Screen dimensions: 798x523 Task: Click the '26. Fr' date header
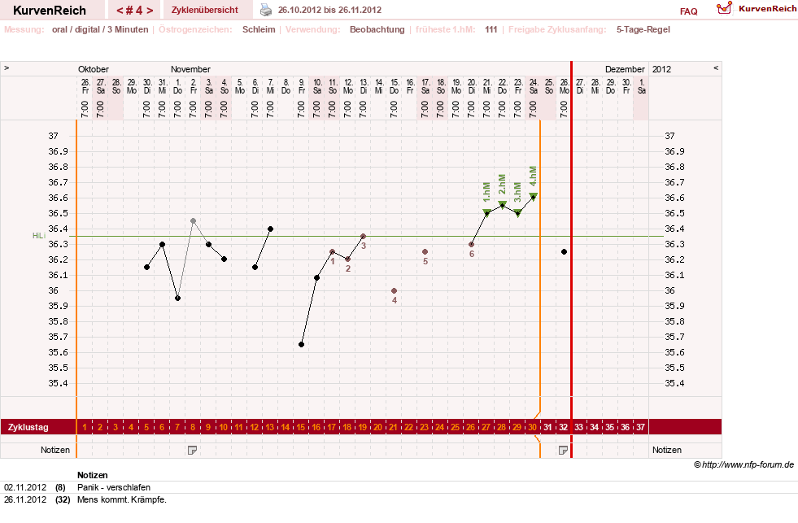85,86
